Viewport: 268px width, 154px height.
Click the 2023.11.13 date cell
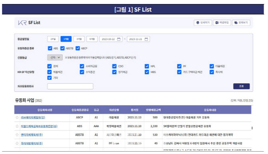click(x=134, y=118)
